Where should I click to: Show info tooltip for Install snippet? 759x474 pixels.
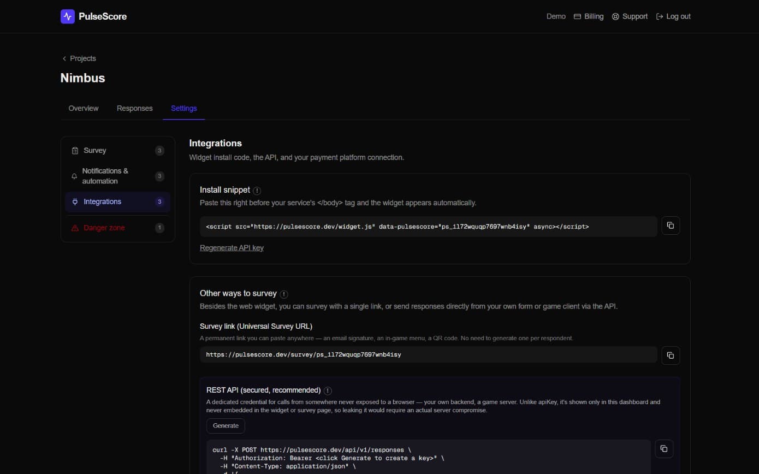(257, 191)
